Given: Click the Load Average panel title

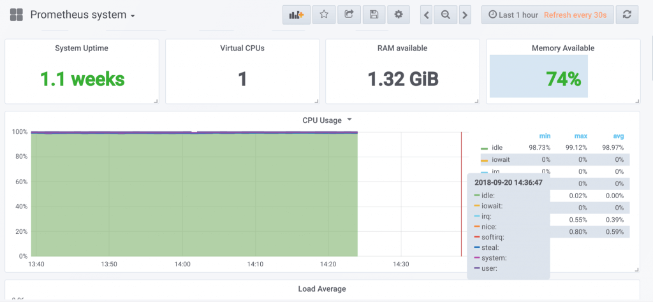Looking at the screenshot, I should tap(322, 289).
